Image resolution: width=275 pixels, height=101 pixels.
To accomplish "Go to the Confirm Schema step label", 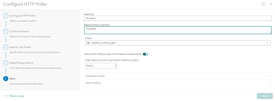I will click(x=19, y=31).
